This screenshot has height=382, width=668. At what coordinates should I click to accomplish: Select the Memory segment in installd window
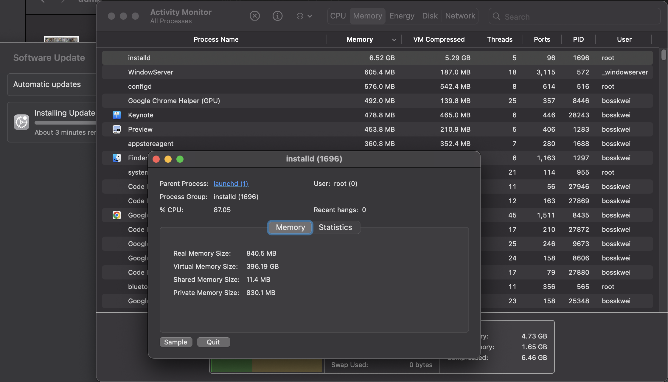tap(290, 227)
